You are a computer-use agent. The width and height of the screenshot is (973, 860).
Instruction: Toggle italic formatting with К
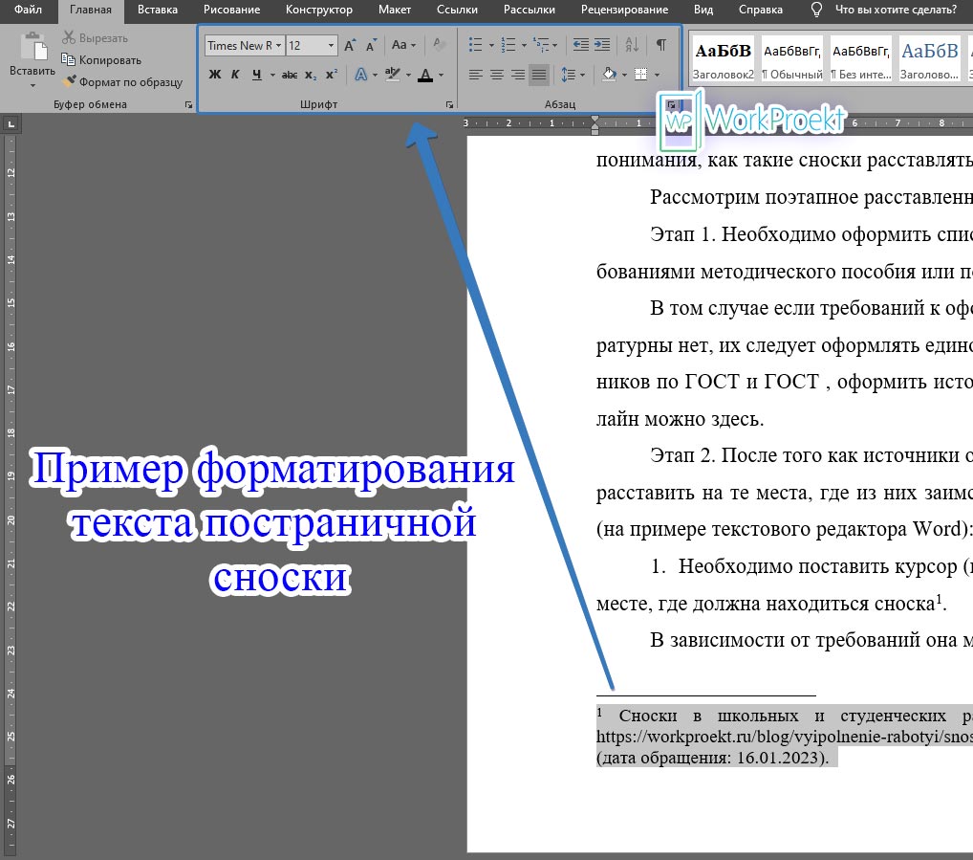click(x=235, y=75)
